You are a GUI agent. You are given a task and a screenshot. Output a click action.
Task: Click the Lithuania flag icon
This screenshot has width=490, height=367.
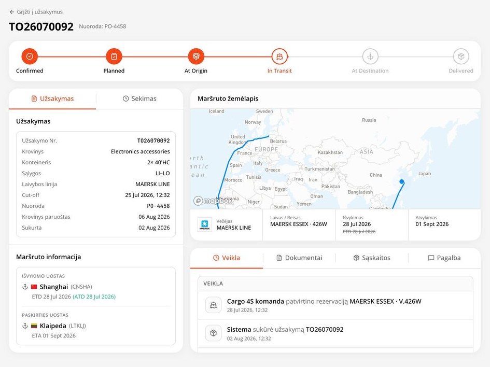pyautogui.click(x=34, y=326)
